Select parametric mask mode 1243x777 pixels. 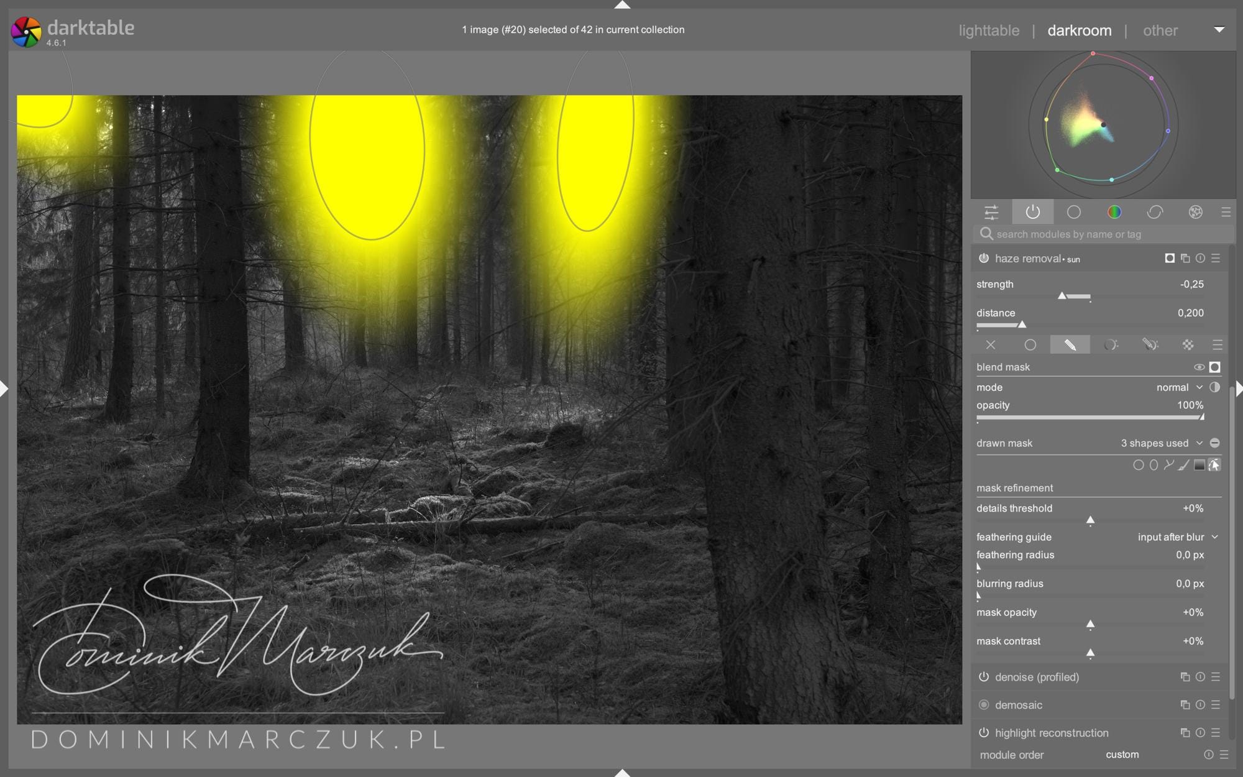click(1110, 344)
